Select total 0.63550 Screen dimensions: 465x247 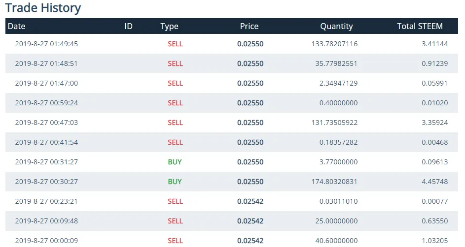pos(435,221)
